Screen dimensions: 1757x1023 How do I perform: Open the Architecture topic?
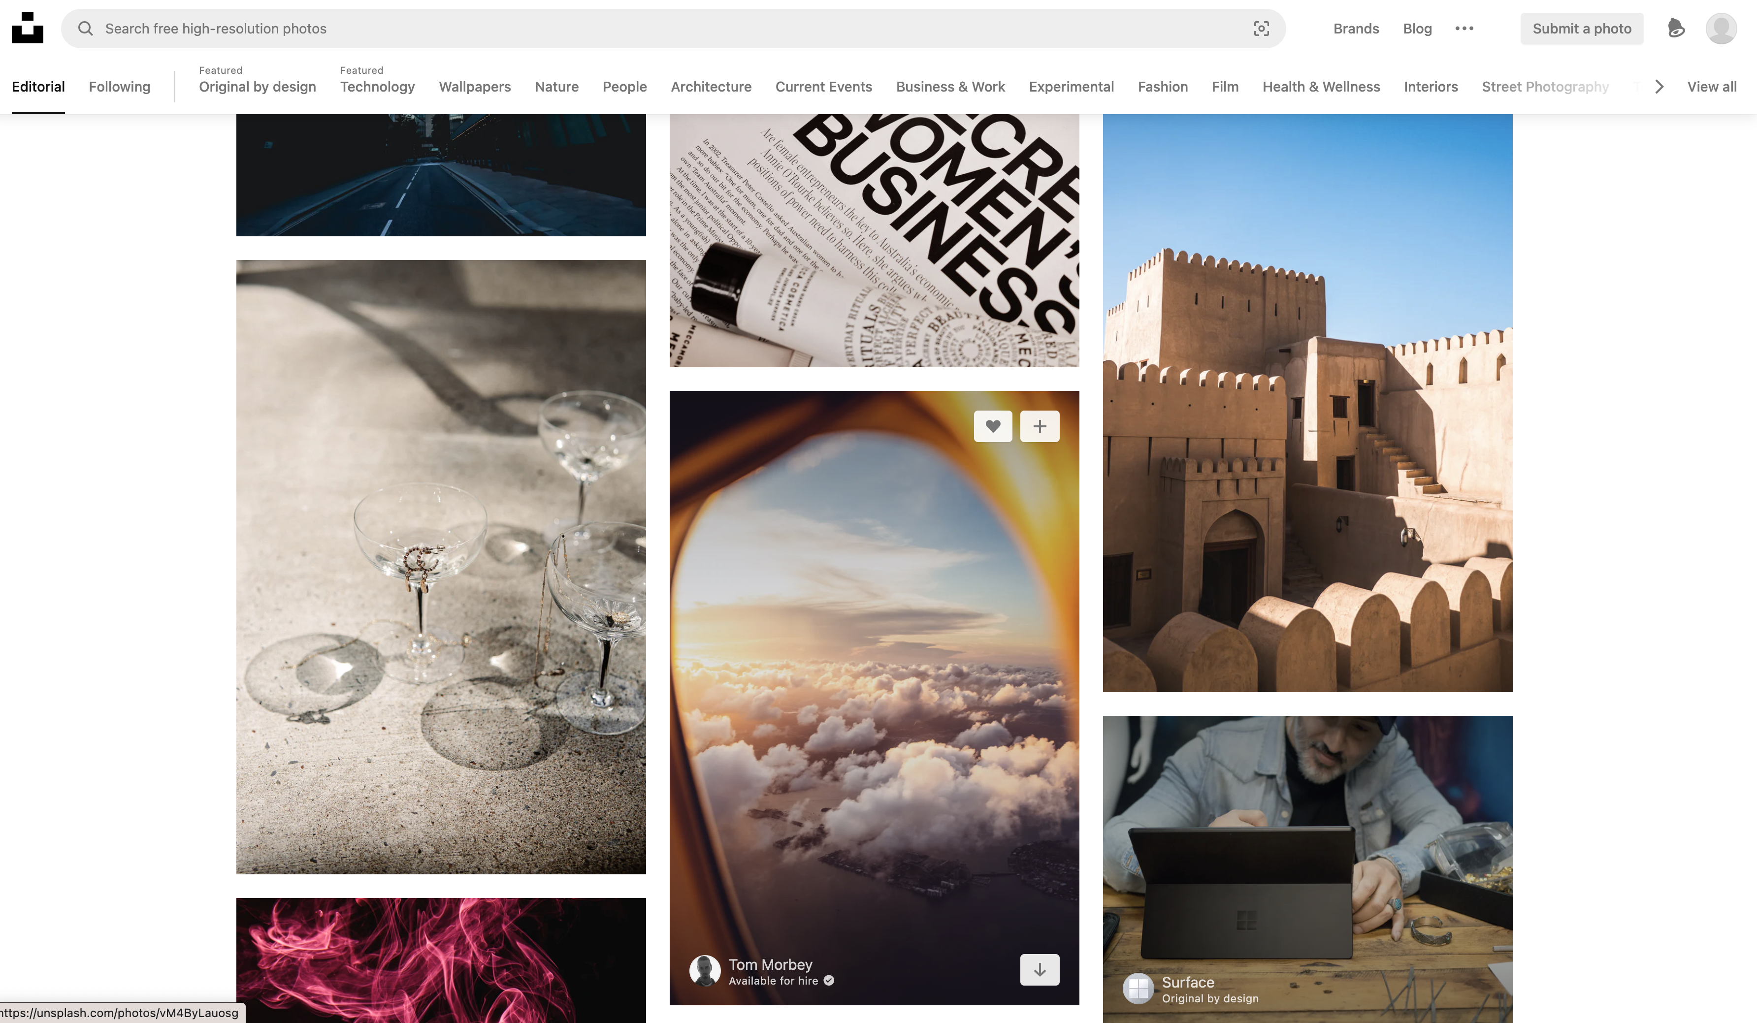[711, 87]
